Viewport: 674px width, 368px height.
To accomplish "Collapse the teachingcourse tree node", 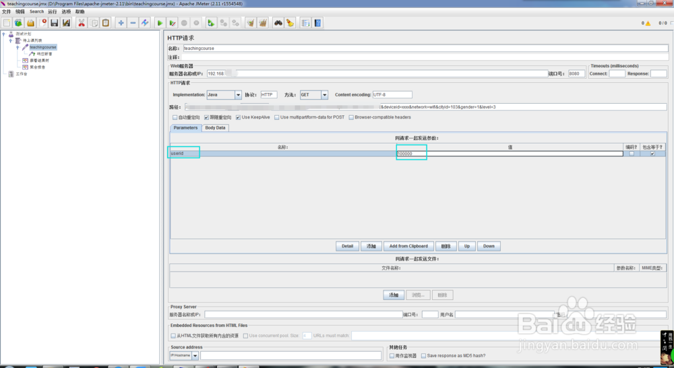I will coord(18,47).
